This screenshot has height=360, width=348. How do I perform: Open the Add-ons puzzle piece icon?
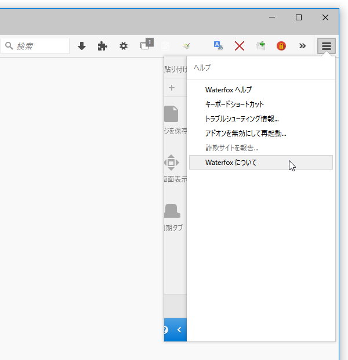[102, 46]
